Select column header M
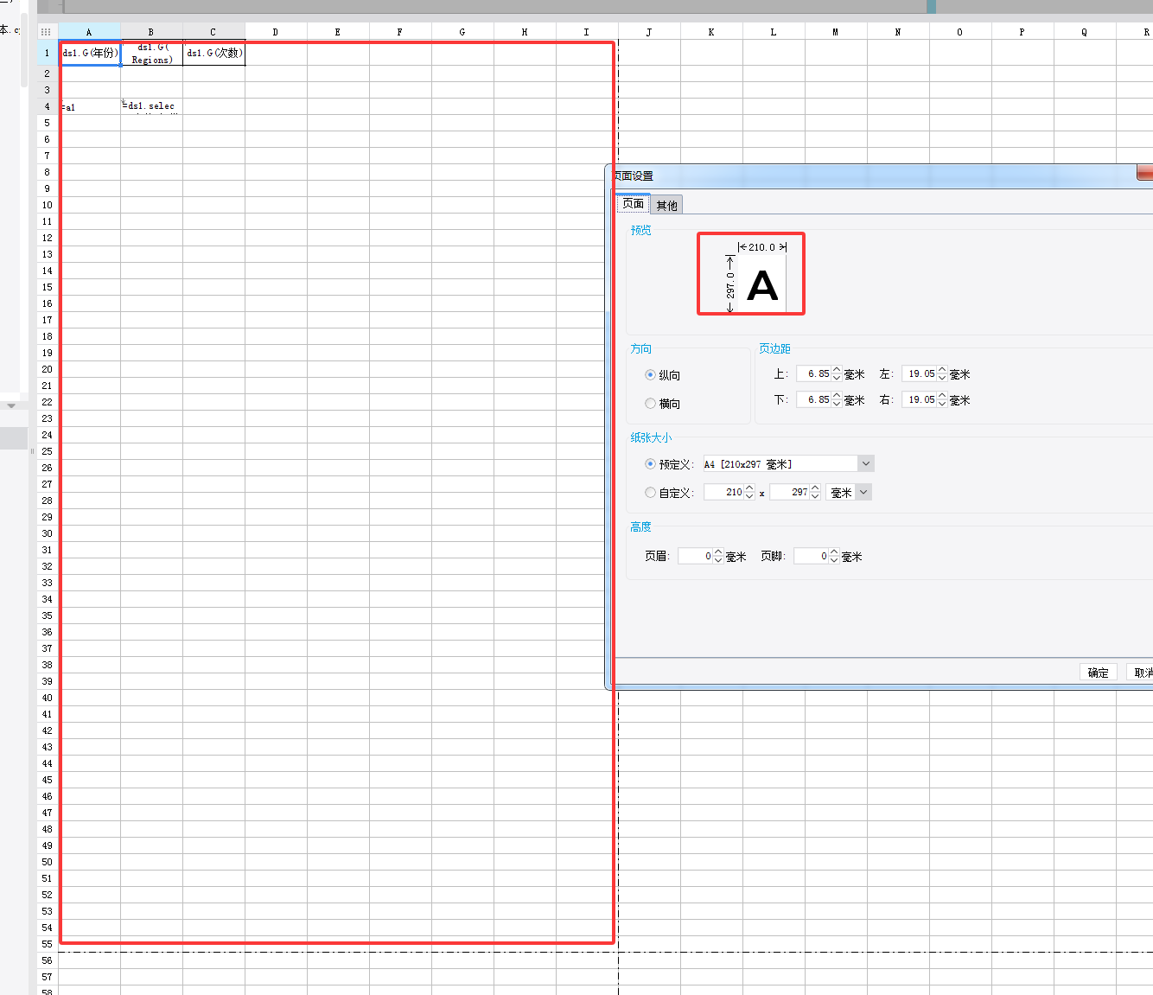Screen dimensions: 1153x995 click(x=836, y=32)
